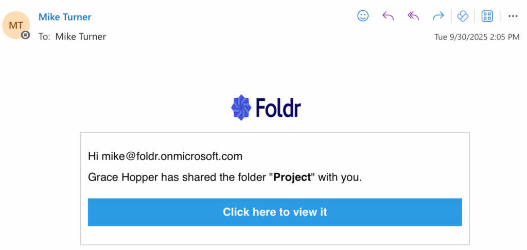Click the mike@foldr.onmicrosoft.com email address

click(x=171, y=156)
